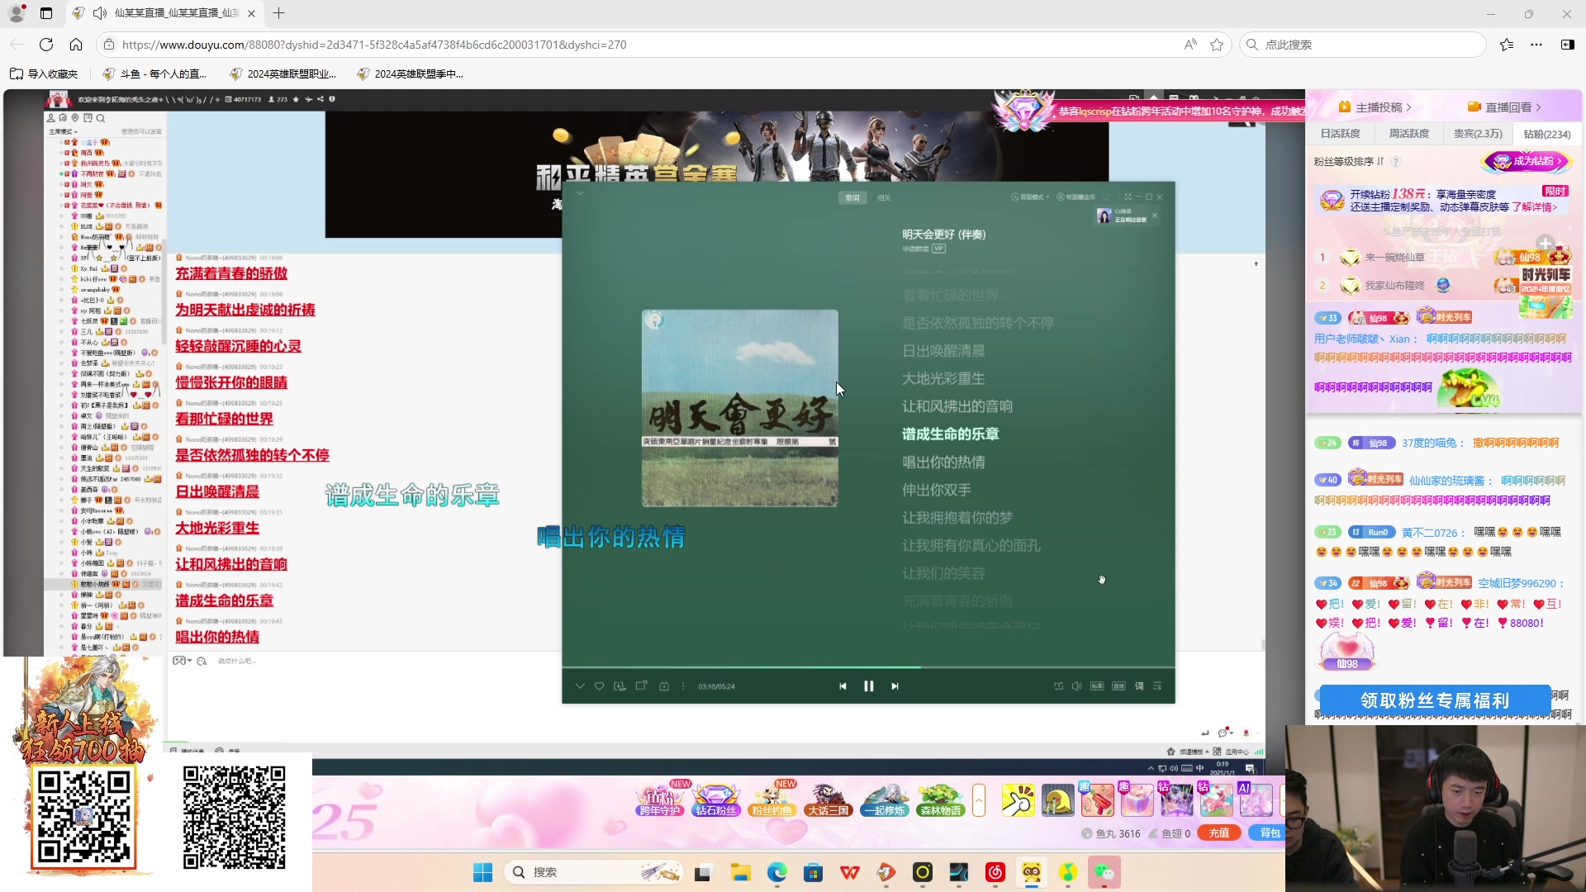Open Windows Start menu in taskbar

tap(482, 872)
